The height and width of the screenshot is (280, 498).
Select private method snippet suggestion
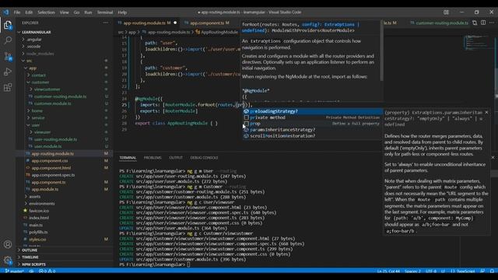313,117
